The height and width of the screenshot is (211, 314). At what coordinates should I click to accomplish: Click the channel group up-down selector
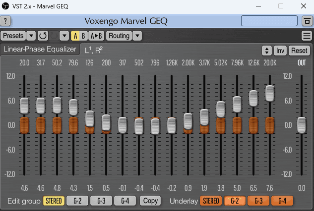(x=267, y=51)
